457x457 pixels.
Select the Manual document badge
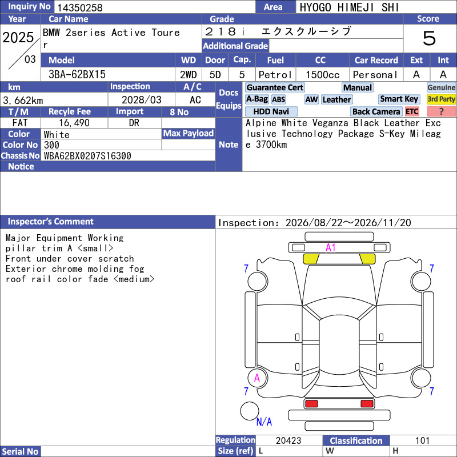358,87
